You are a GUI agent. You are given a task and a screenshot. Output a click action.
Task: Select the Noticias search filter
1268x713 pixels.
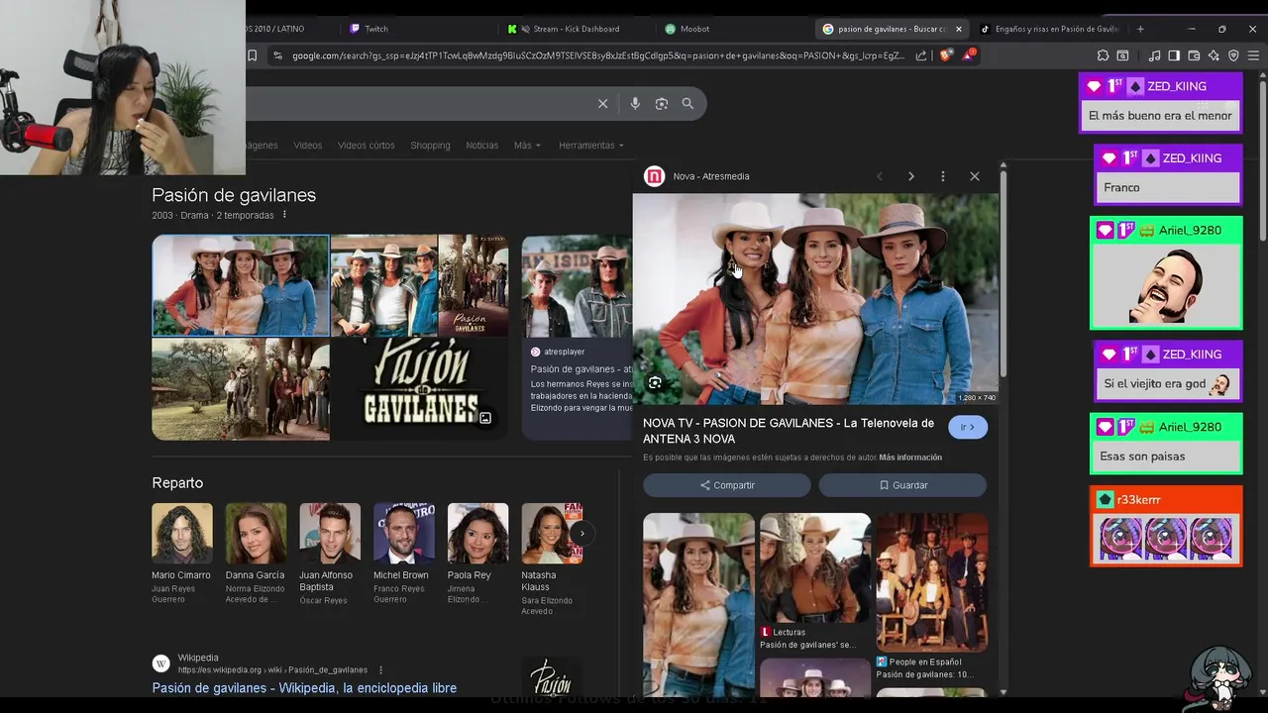coord(482,146)
